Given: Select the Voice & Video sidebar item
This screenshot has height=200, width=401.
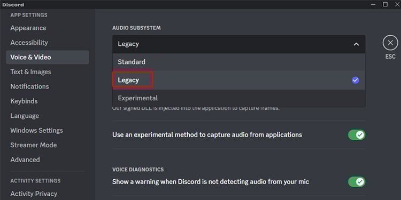Looking at the screenshot, I should (47, 57).
